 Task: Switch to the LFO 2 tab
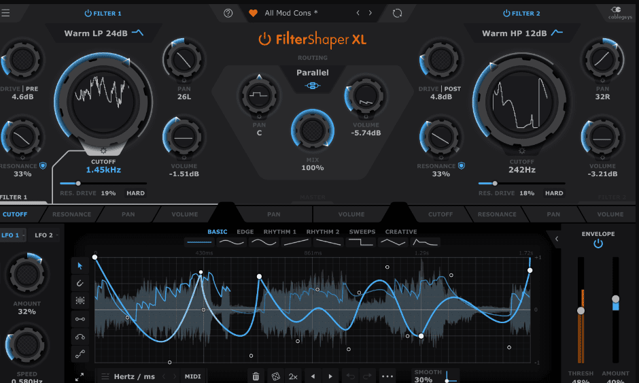coord(46,235)
